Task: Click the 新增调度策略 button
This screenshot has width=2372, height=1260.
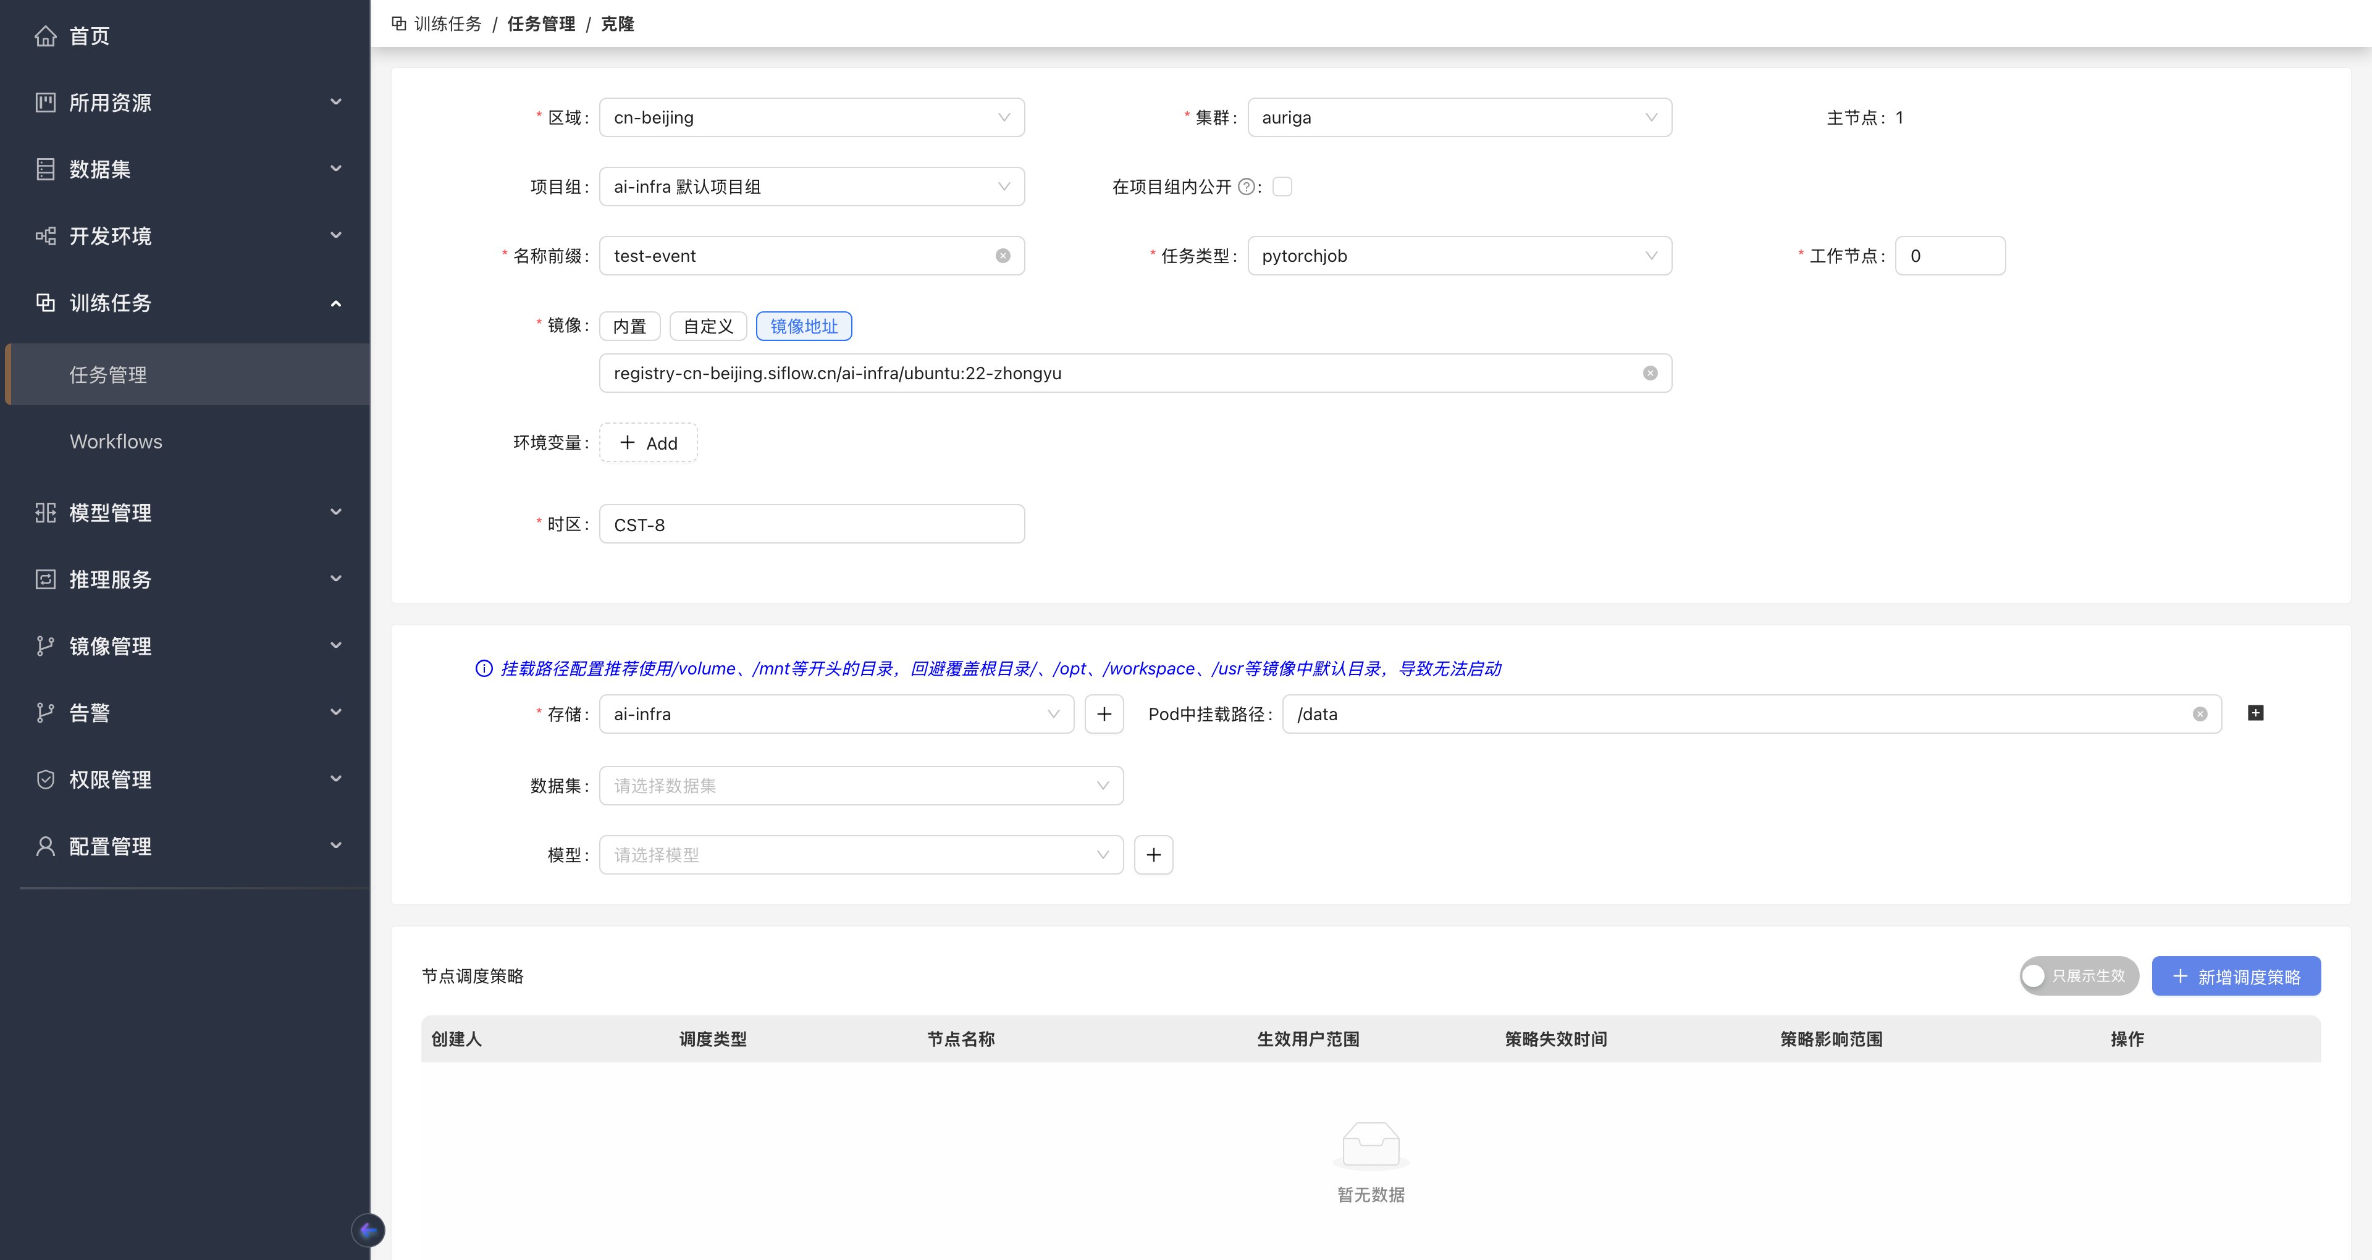Action: [x=2235, y=976]
